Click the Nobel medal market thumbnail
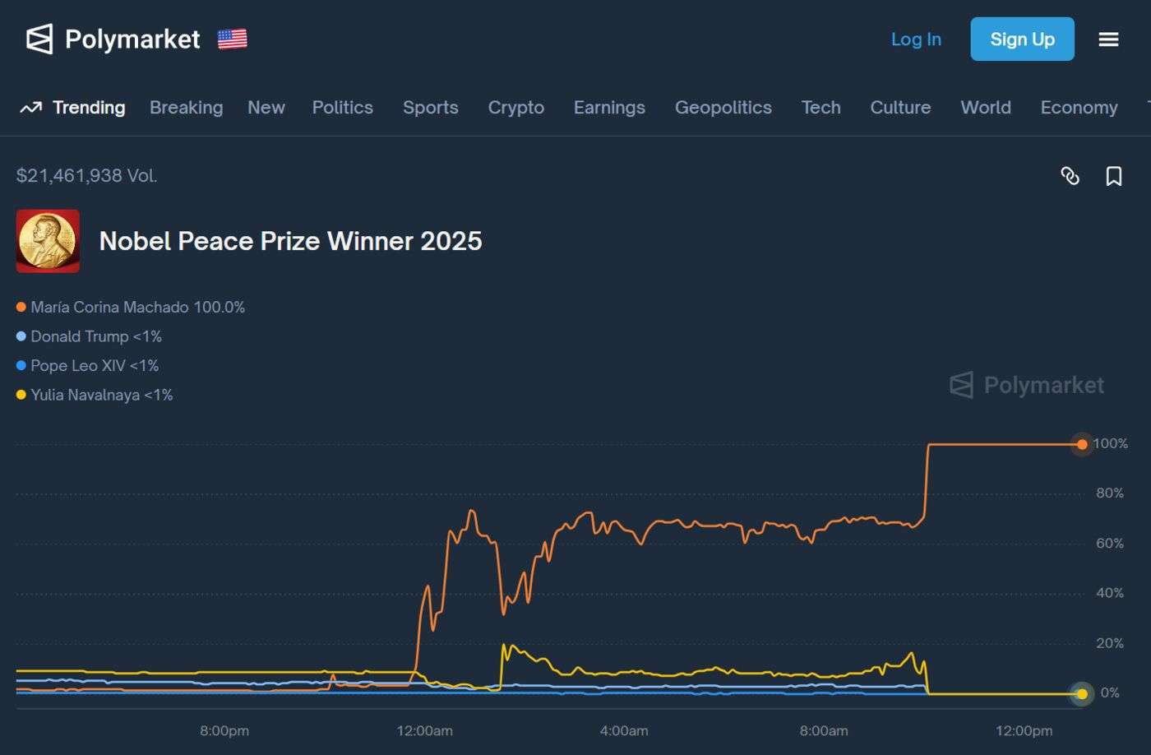 [48, 241]
